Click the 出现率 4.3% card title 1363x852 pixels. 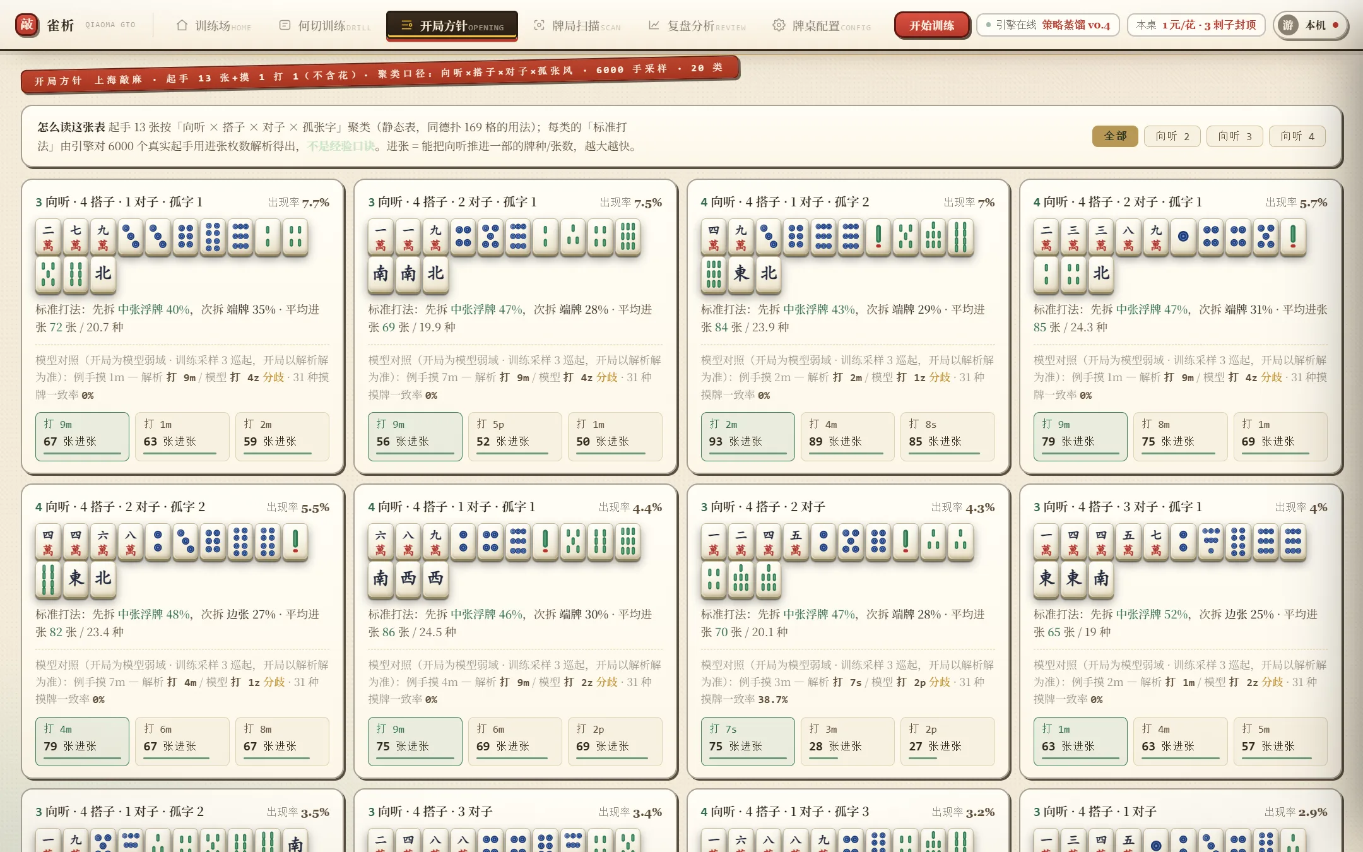(x=763, y=507)
